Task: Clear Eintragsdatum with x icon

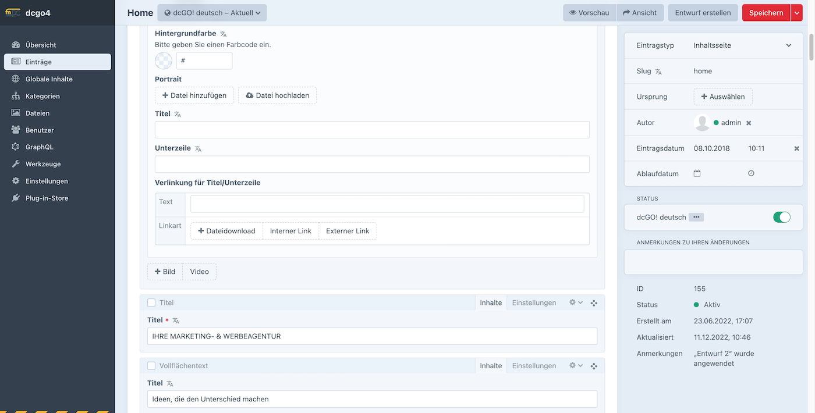Action: (797, 148)
